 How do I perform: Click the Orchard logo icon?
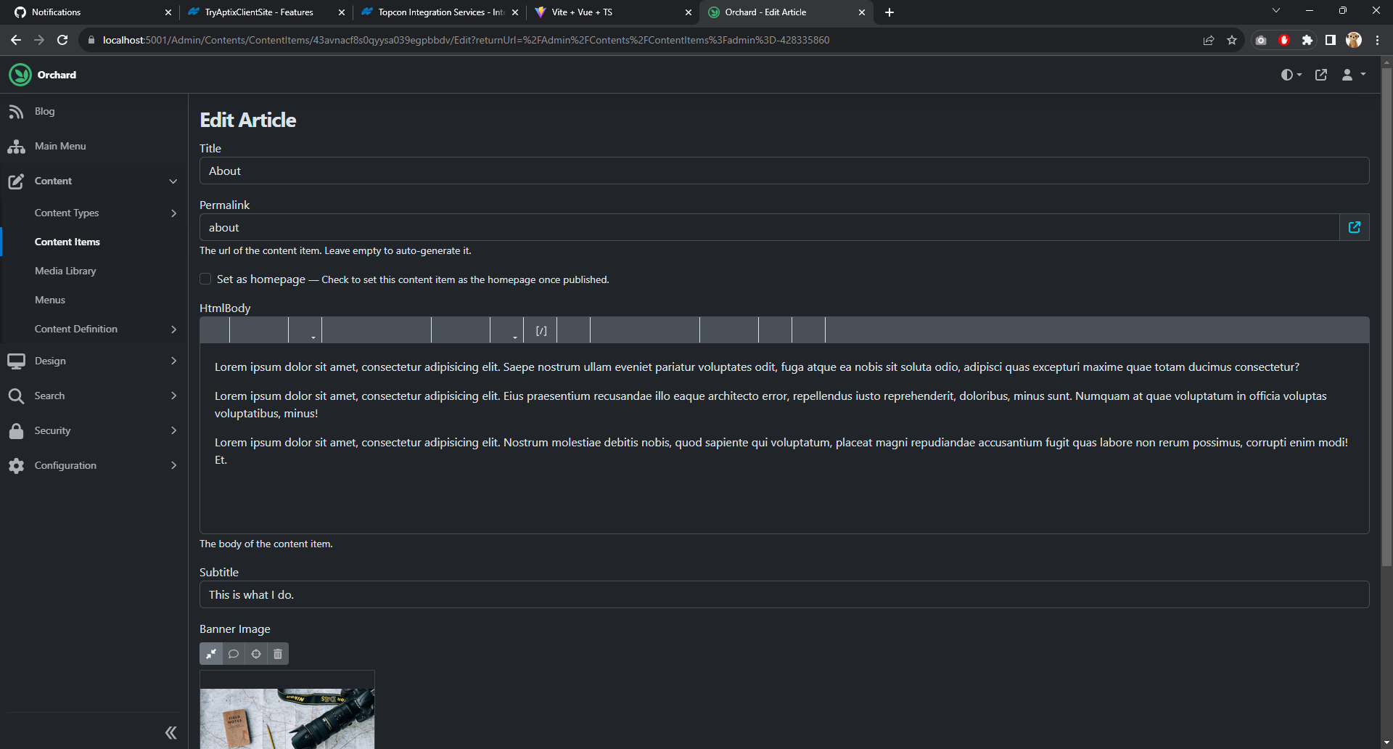[x=20, y=74]
